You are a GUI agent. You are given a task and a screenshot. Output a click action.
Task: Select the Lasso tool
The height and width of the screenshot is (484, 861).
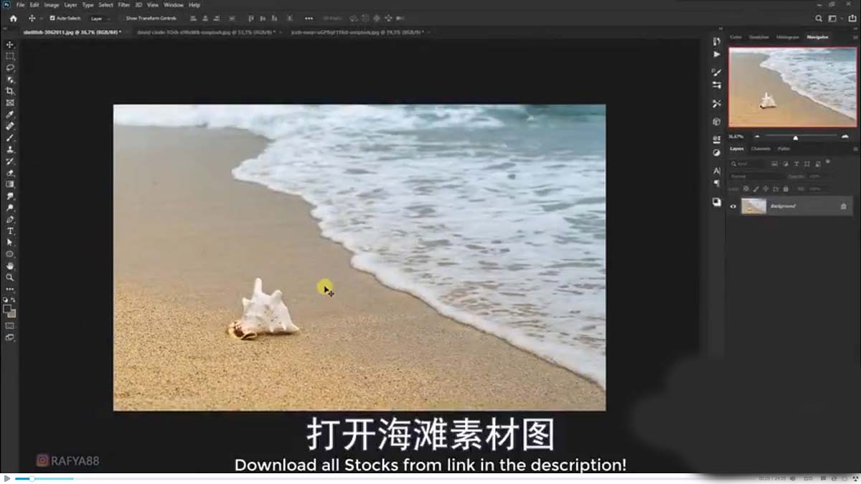[x=10, y=67]
